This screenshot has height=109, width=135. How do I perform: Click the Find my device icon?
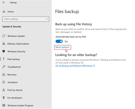click(x=4, y=90)
